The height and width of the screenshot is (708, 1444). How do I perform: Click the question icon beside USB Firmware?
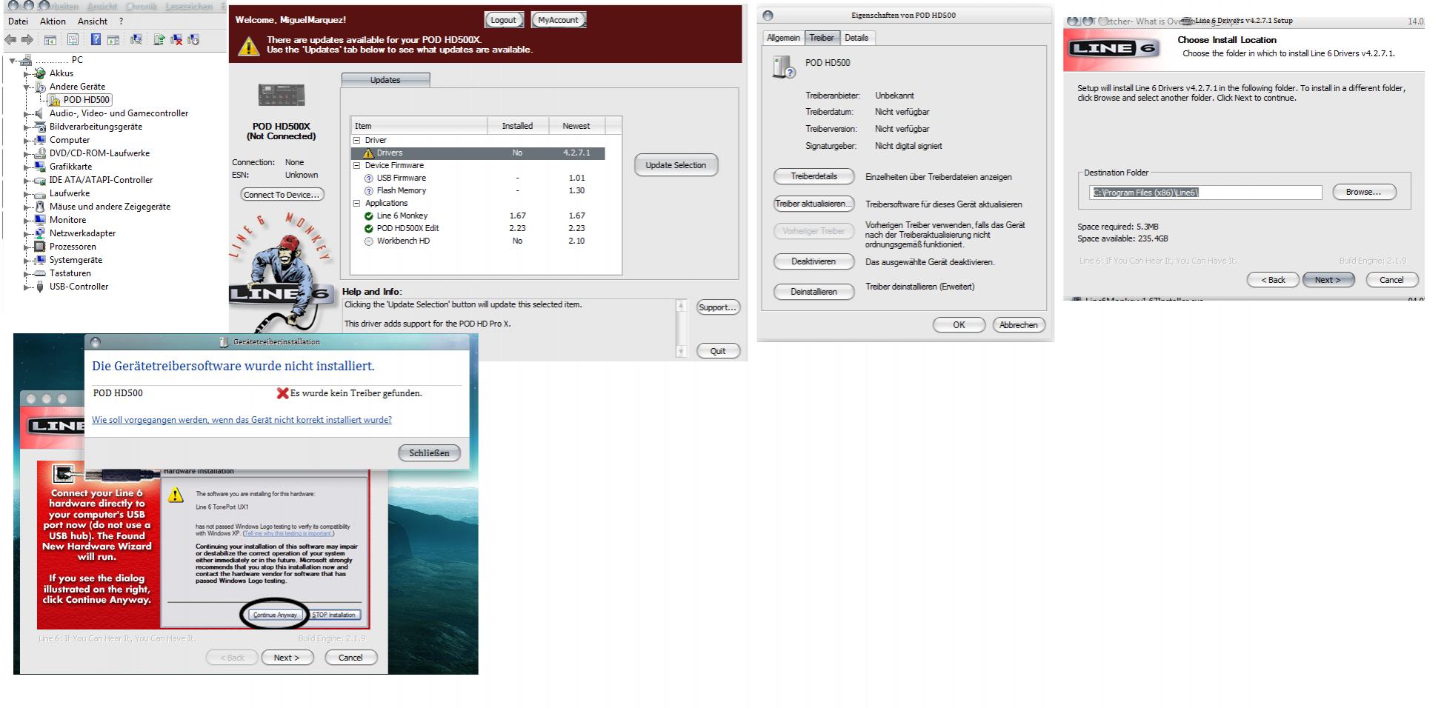(x=368, y=178)
